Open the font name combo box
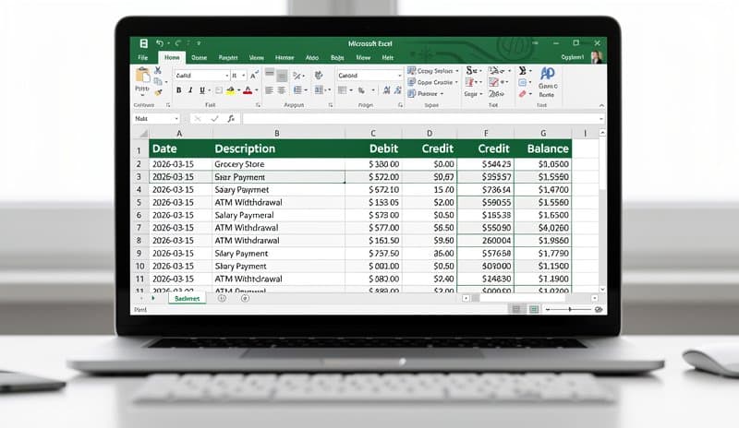Viewport: 739px width, 428px height. point(202,76)
